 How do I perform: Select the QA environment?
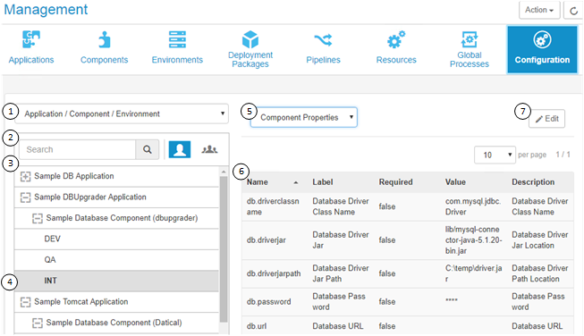click(x=116, y=260)
